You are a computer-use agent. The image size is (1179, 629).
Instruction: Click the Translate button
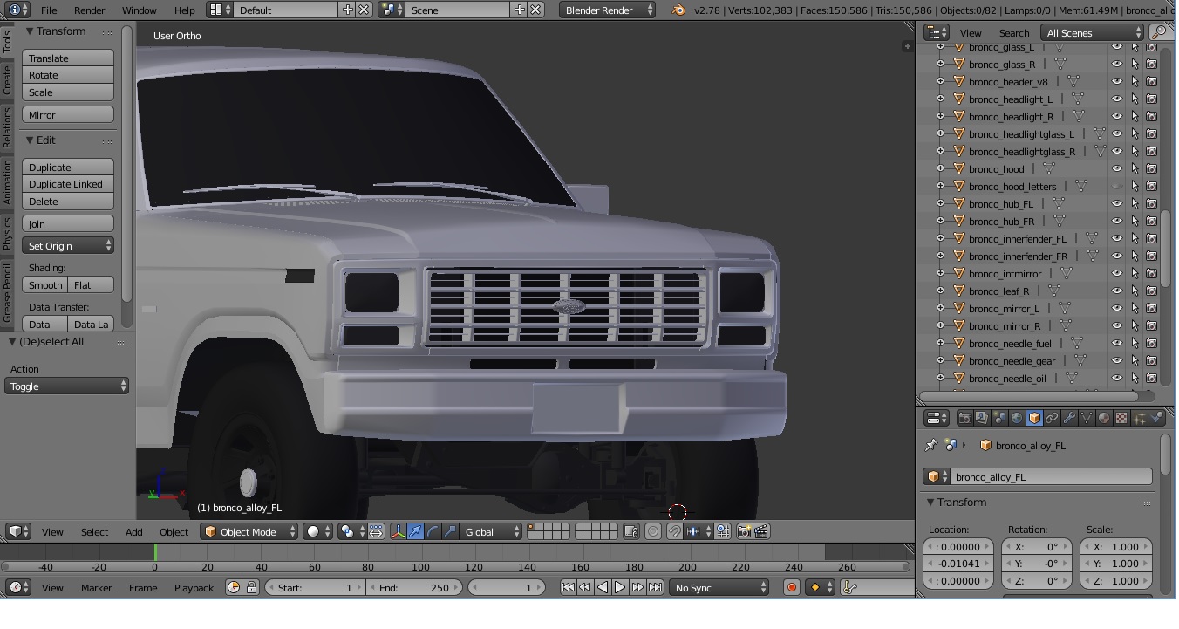coord(68,58)
